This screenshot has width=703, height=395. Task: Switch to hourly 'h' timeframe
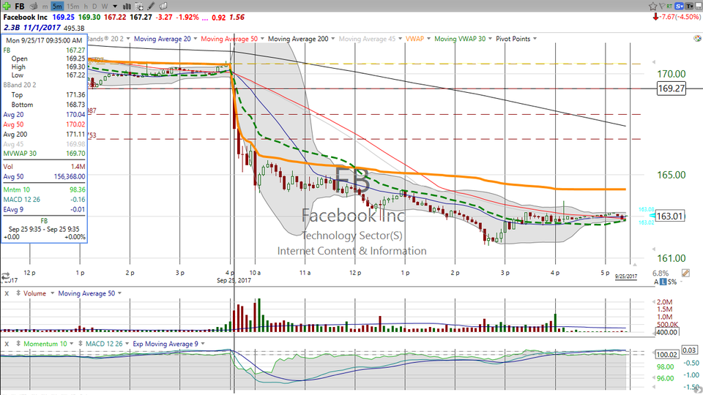(86, 7)
